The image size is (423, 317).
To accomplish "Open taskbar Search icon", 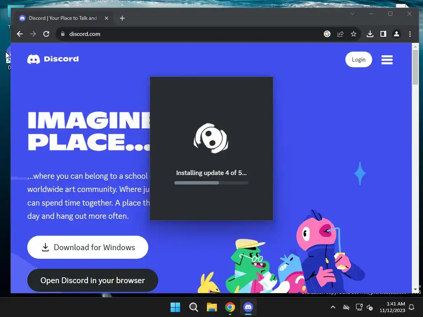I will pos(193,307).
